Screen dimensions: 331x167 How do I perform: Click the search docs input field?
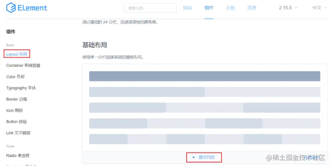[150, 8]
